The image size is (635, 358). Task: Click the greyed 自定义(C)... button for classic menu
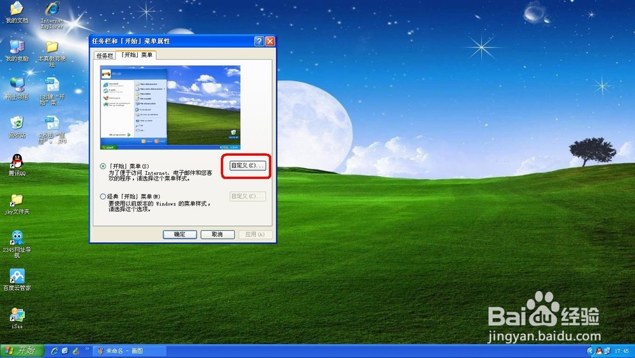coord(248,196)
